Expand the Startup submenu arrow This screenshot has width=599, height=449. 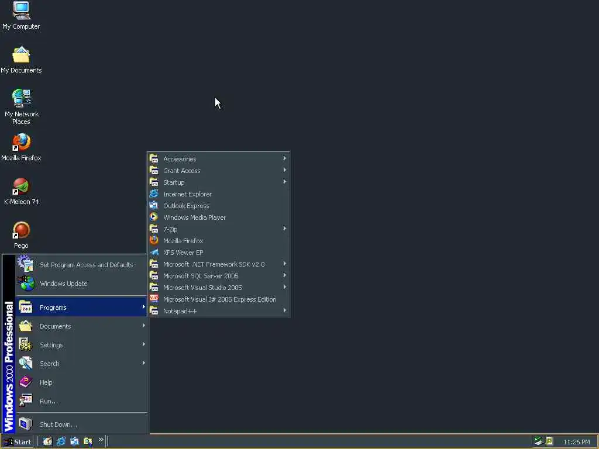click(x=285, y=182)
